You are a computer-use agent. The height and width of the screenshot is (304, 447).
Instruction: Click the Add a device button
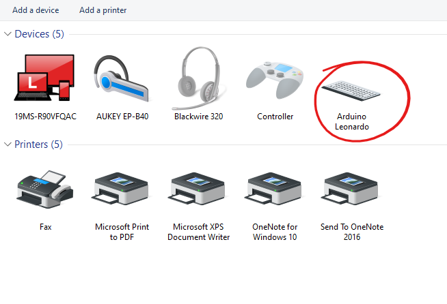click(x=36, y=10)
